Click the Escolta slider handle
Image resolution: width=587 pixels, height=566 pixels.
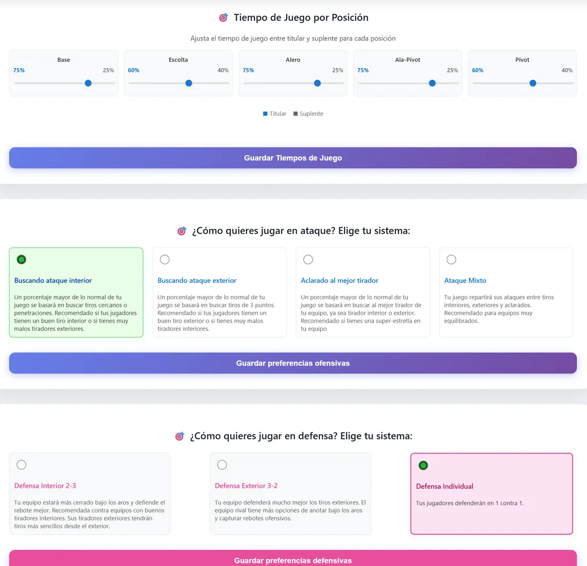tap(189, 83)
